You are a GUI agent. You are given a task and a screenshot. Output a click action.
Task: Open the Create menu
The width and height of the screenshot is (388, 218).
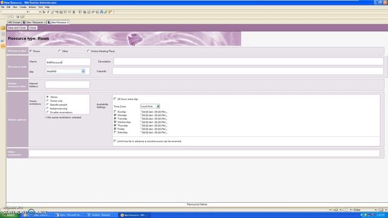pyautogui.click(x=23, y=7)
